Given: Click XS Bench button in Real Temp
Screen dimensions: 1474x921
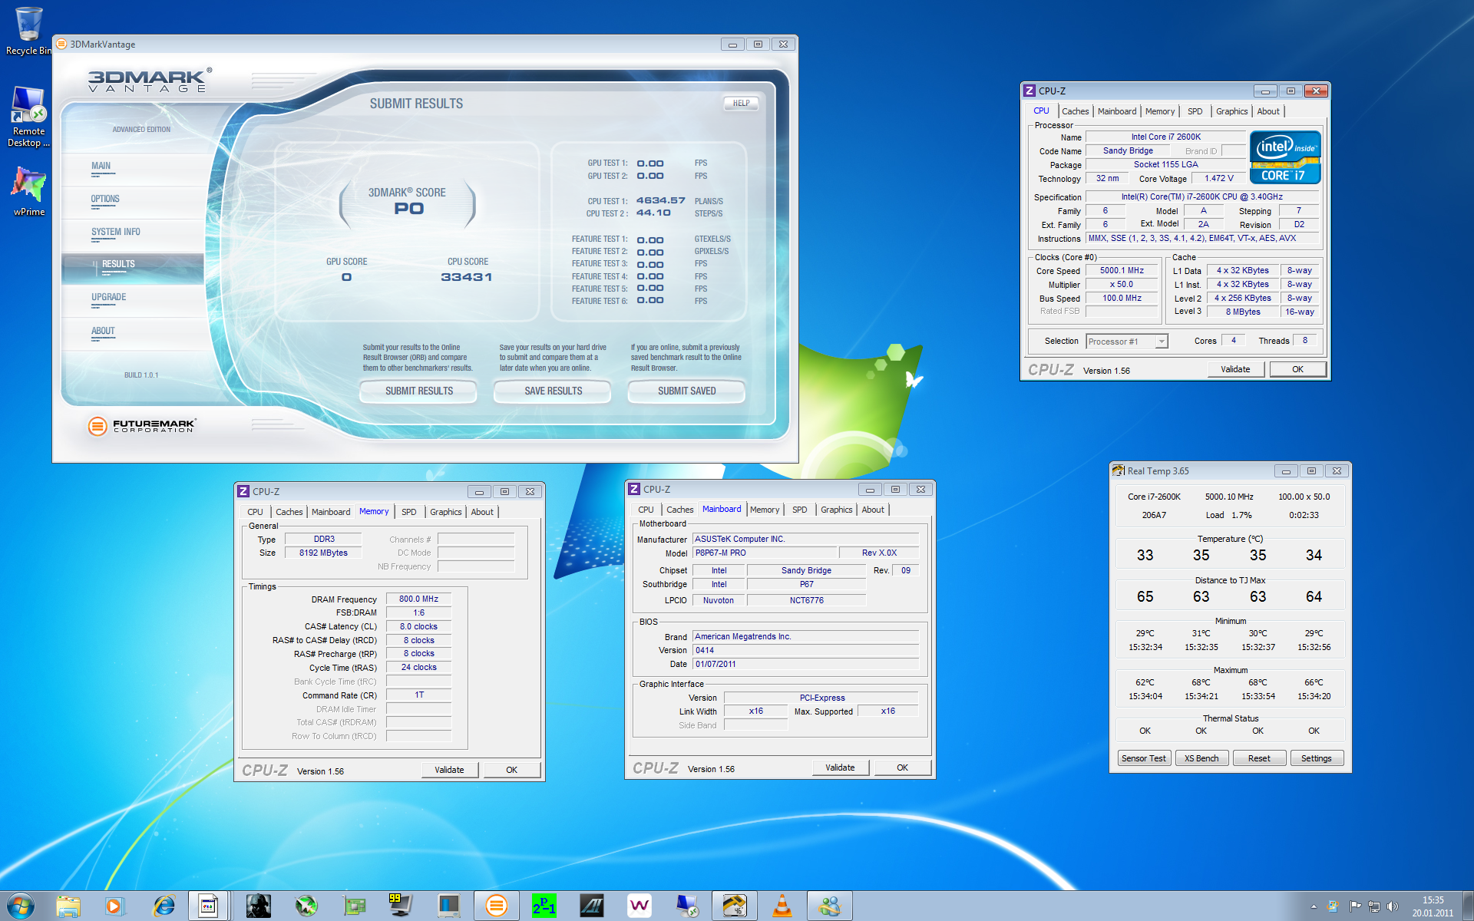Looking at the screenshot, I should pos(1201,758).
